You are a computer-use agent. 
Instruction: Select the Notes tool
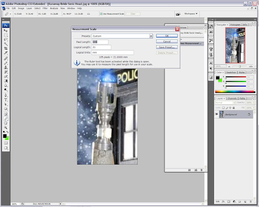[x=6, y=114]
